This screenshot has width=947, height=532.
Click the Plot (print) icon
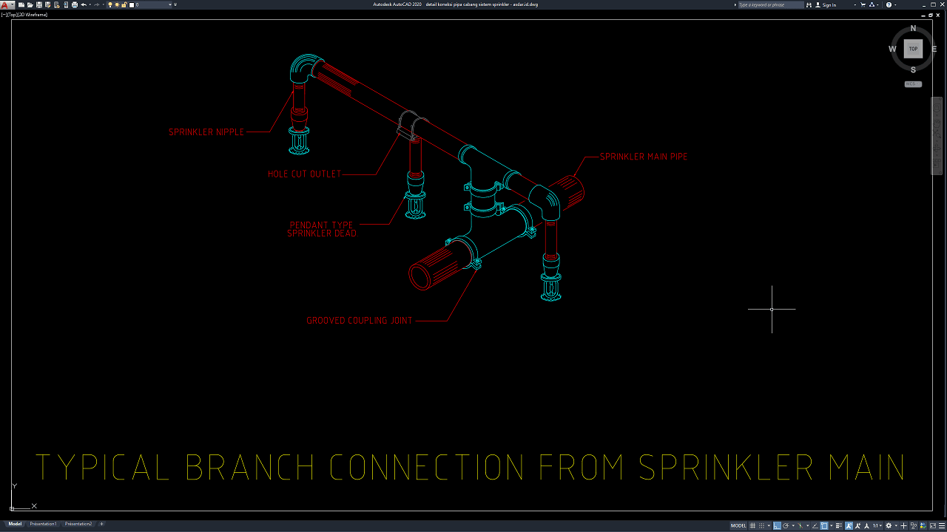75,4
